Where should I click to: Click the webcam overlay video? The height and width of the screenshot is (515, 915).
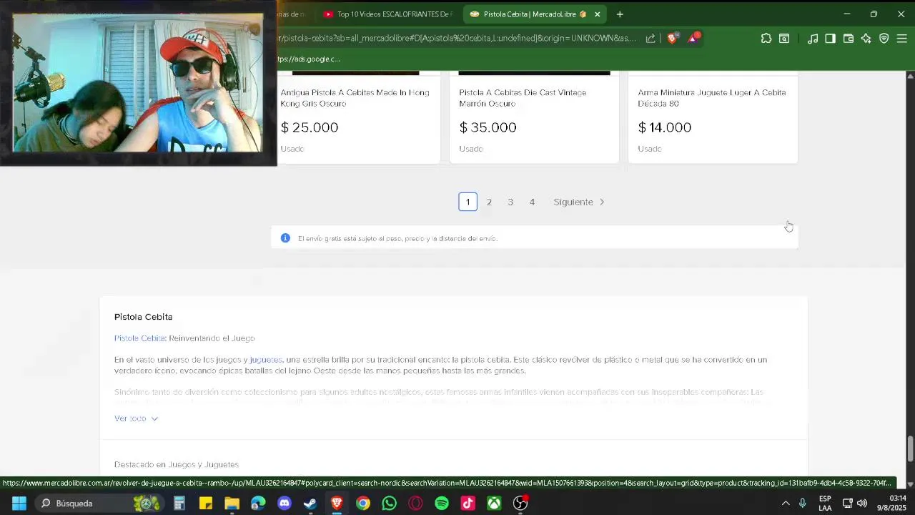point(137,83)
